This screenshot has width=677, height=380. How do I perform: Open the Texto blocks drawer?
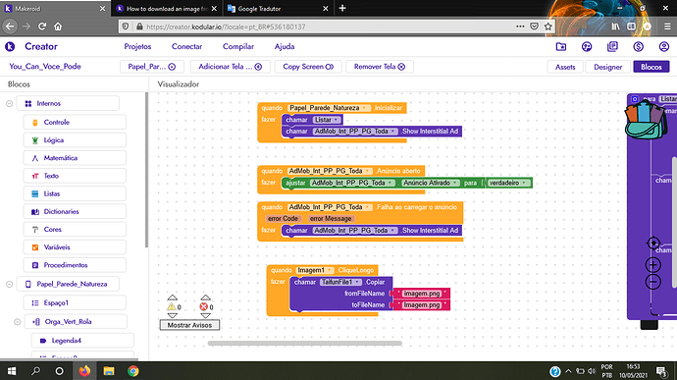click(x=75, y=176)
